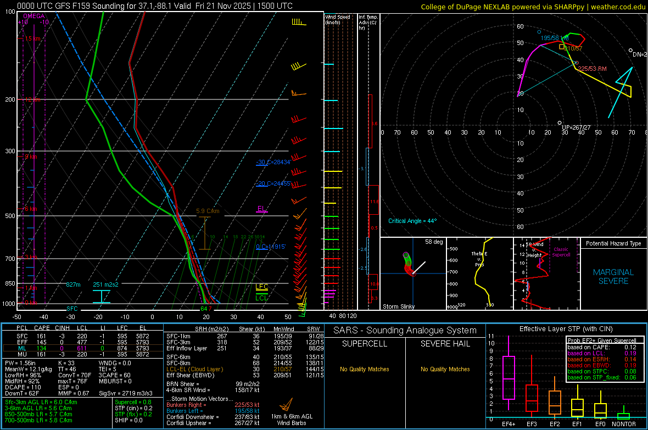Image resolution: width=648 pixels, height=430 pixels.
Task: Click the green LCL marker label
Action: click(261, 298)
